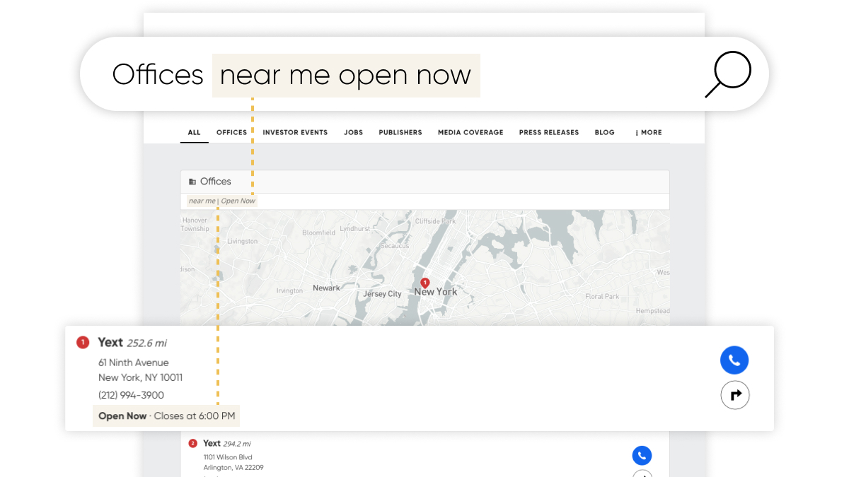Open the Yext Arlington result title
Viewport: 849px width, 477px height.
pos(212,443)
